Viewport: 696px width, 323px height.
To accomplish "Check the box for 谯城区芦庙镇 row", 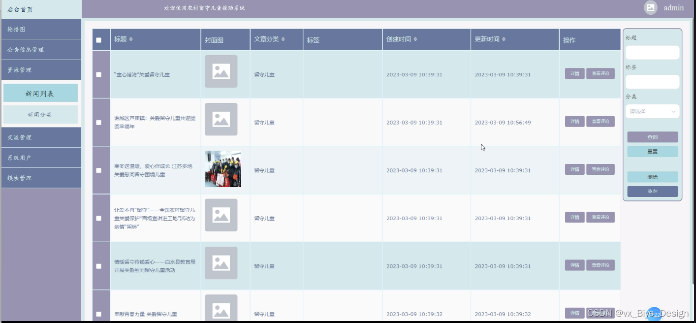I will coord(98,122).
